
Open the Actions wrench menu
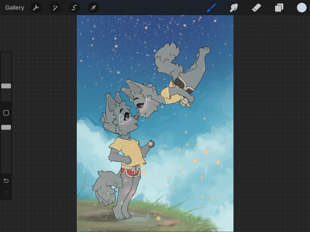tap(36, 8)
